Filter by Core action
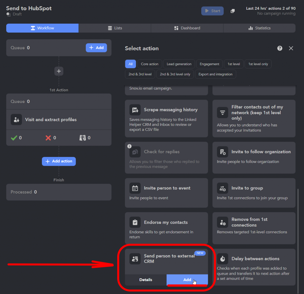 pyautogui.click(x=150, y=64)
